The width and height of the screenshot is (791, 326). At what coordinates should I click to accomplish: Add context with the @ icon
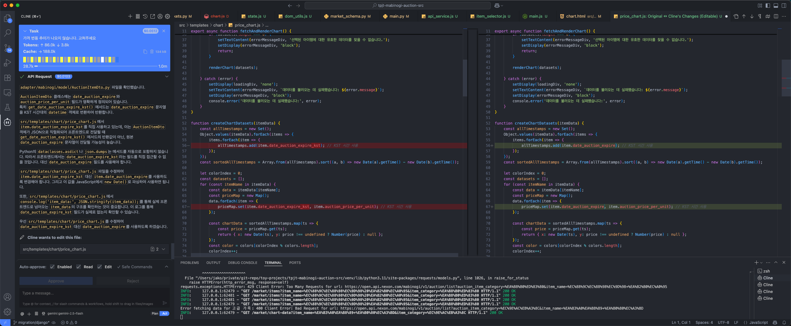coord(22,314)
